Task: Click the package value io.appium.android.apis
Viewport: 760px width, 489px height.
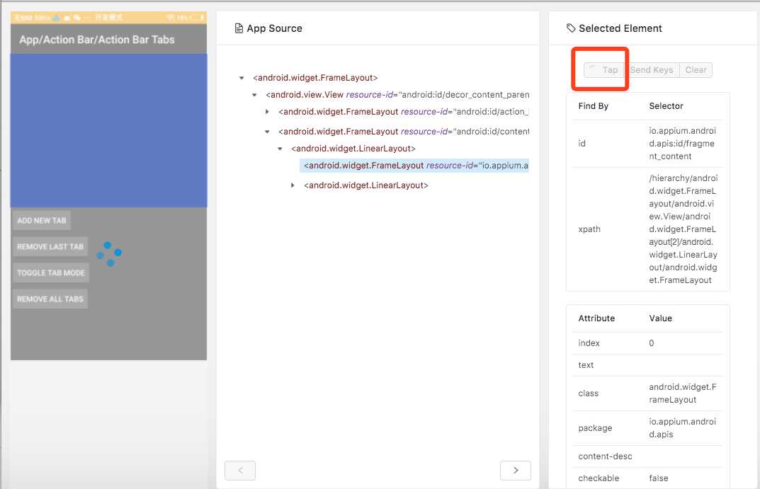Action: (x=683, y=428)
